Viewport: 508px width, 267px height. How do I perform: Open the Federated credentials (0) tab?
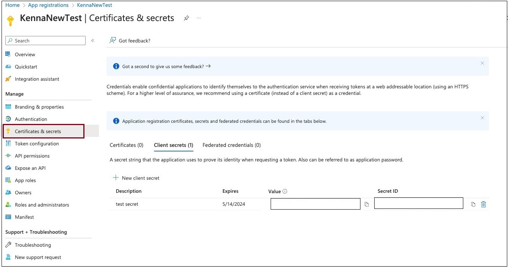click(x=232, y=145)
